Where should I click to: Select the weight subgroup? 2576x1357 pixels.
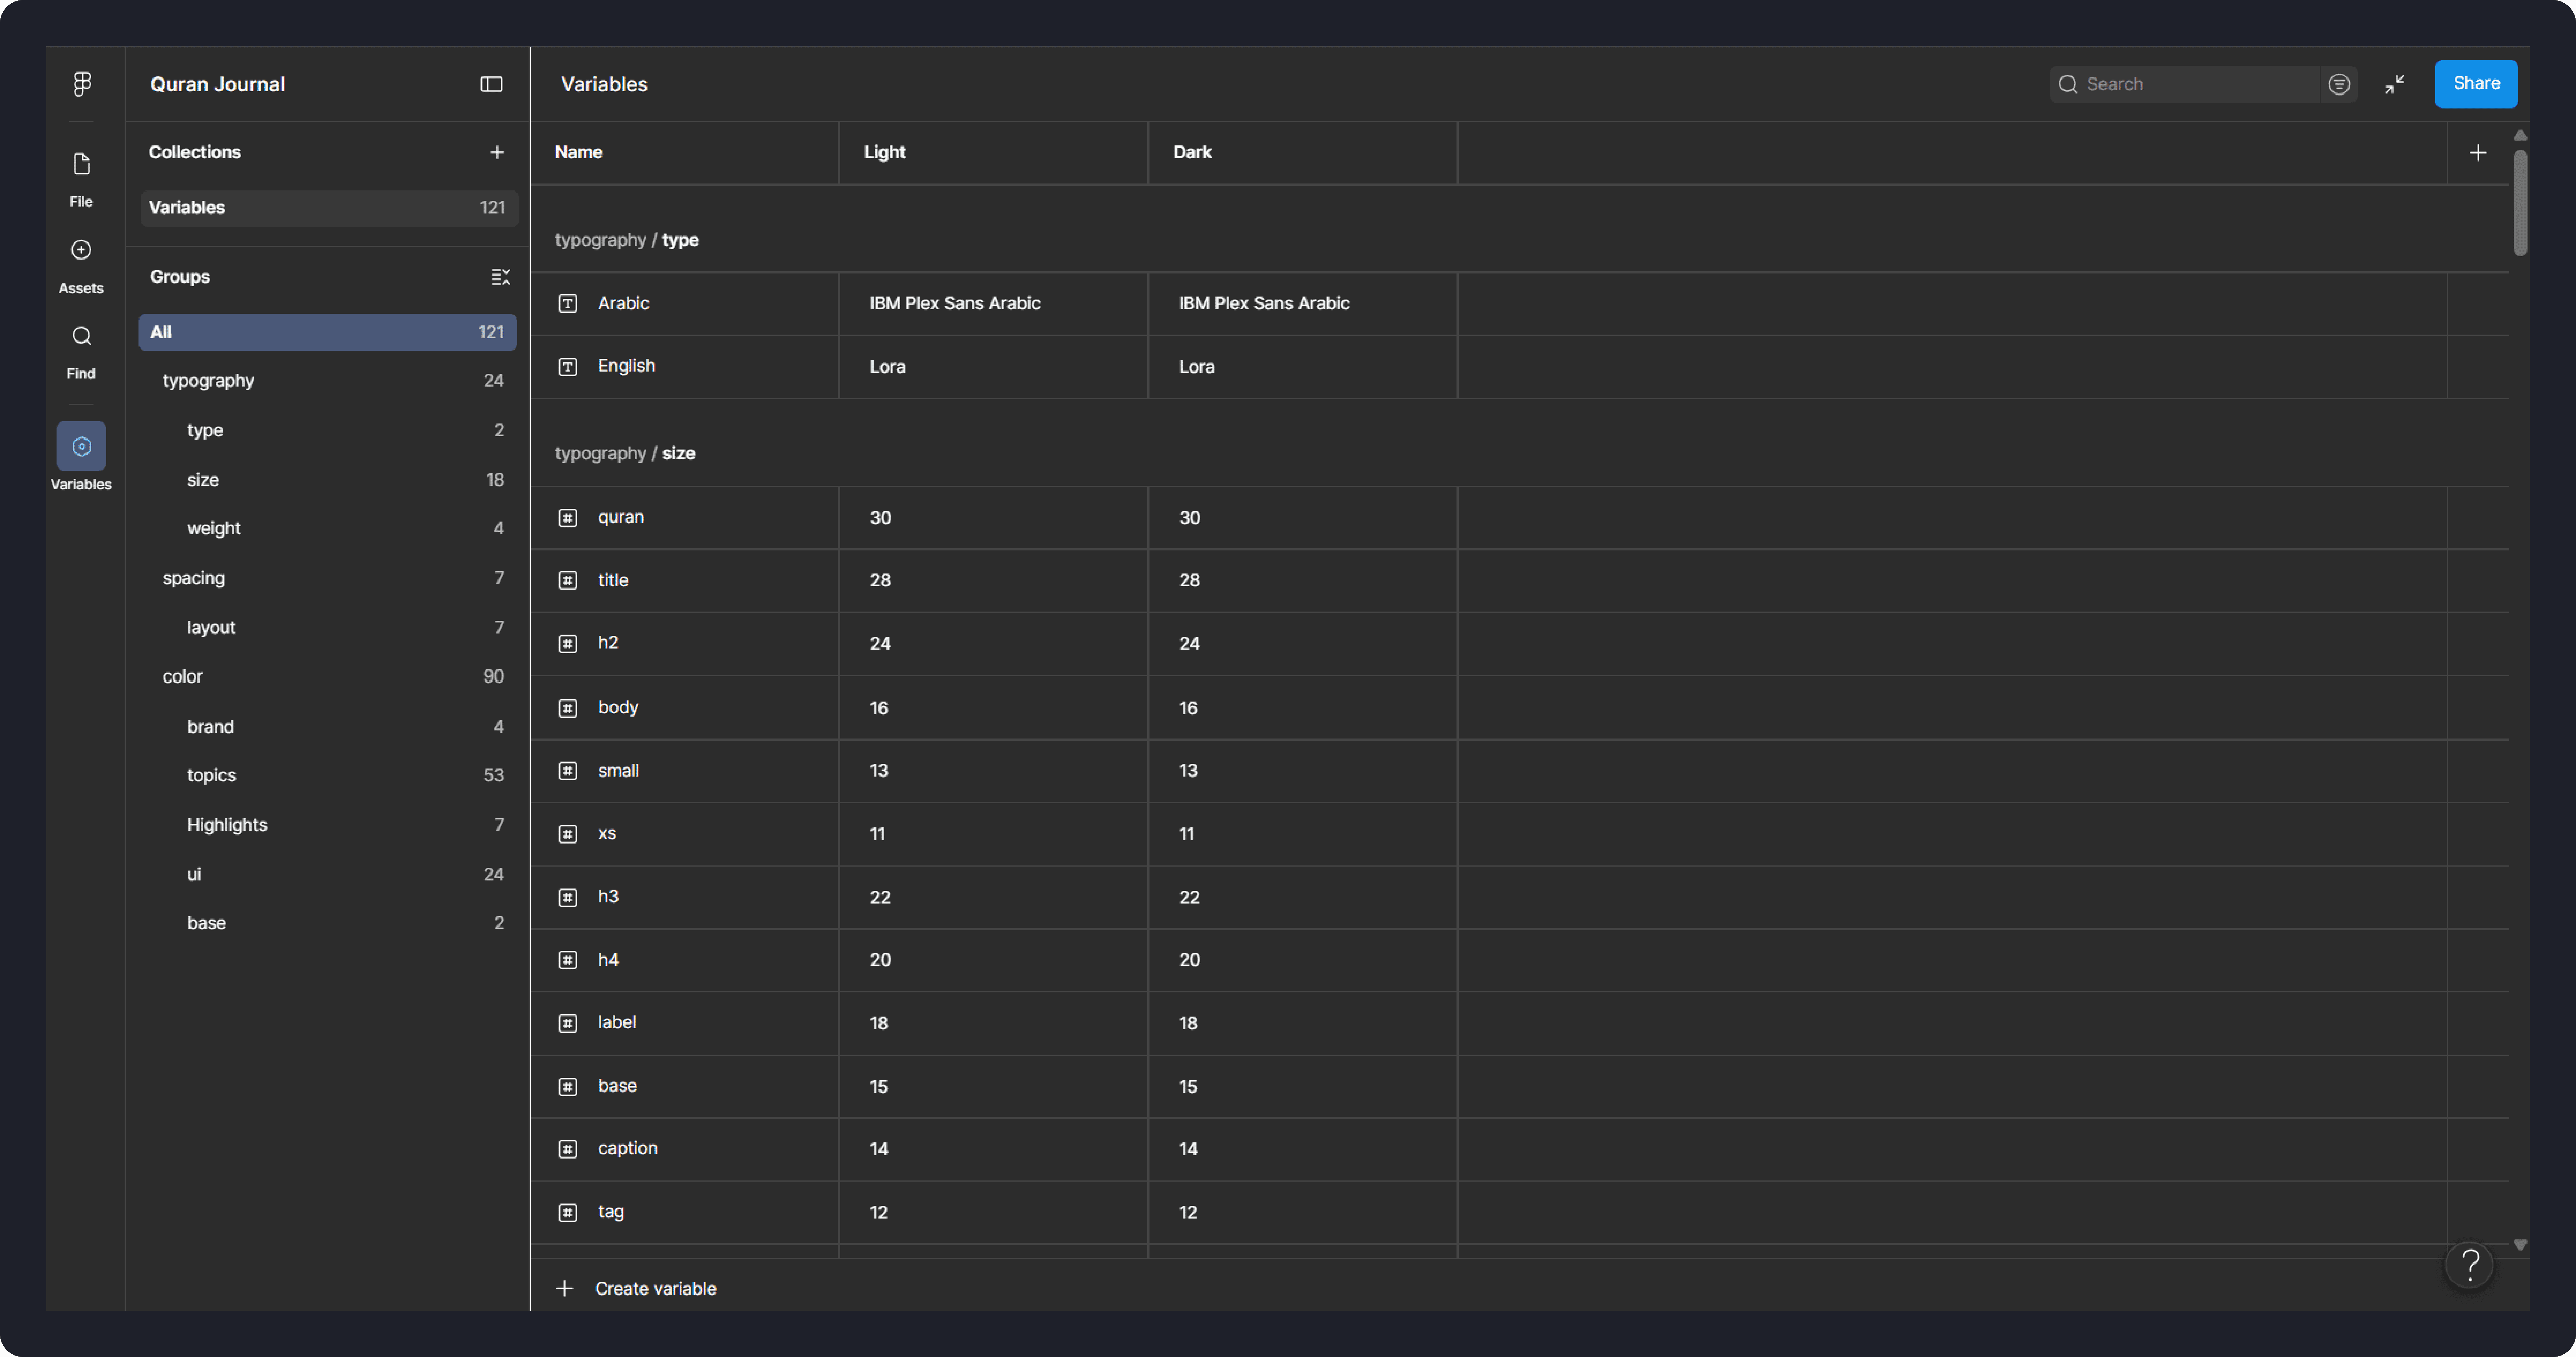328,528
